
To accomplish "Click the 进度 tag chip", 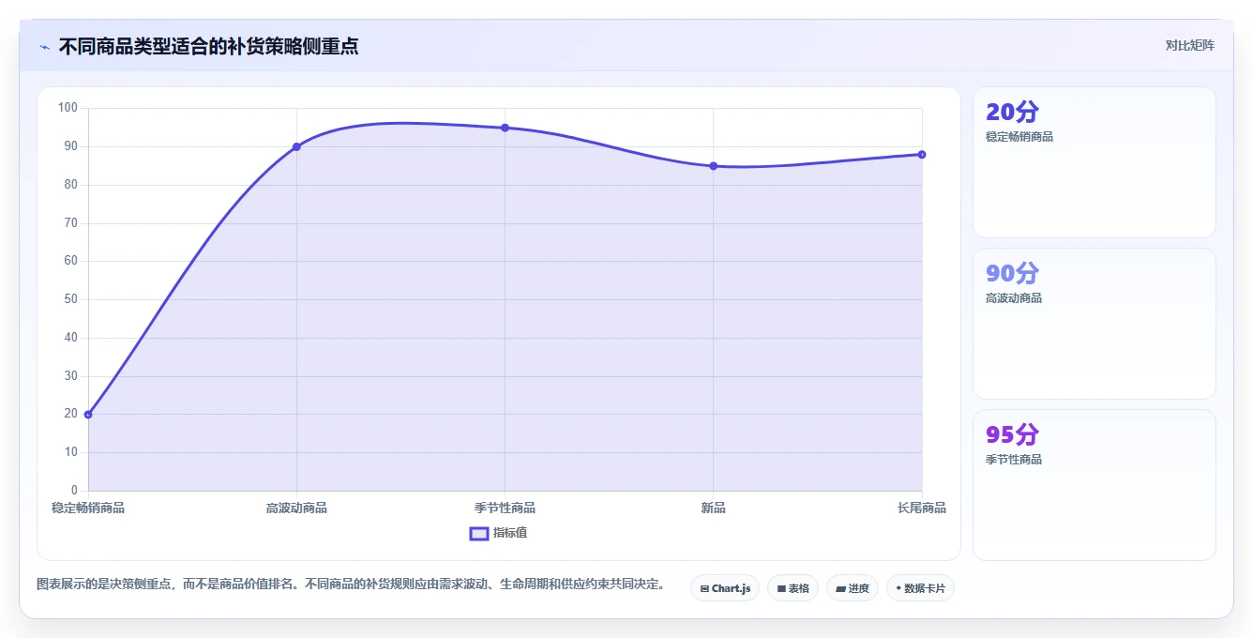I will coord(853,588).
